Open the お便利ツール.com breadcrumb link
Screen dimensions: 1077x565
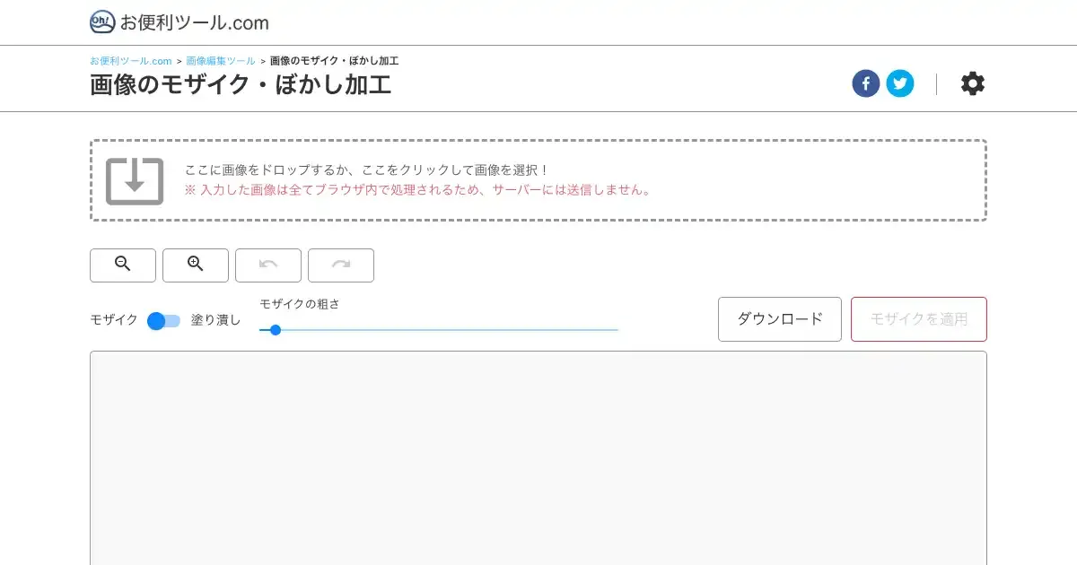130,61
